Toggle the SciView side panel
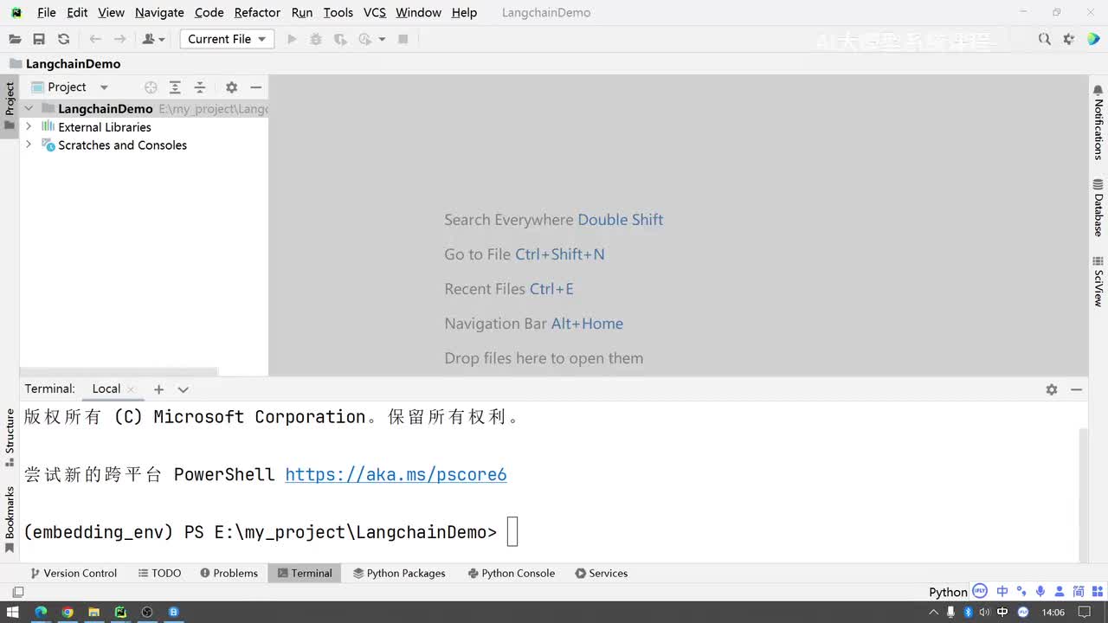 tap(1098, 282)
